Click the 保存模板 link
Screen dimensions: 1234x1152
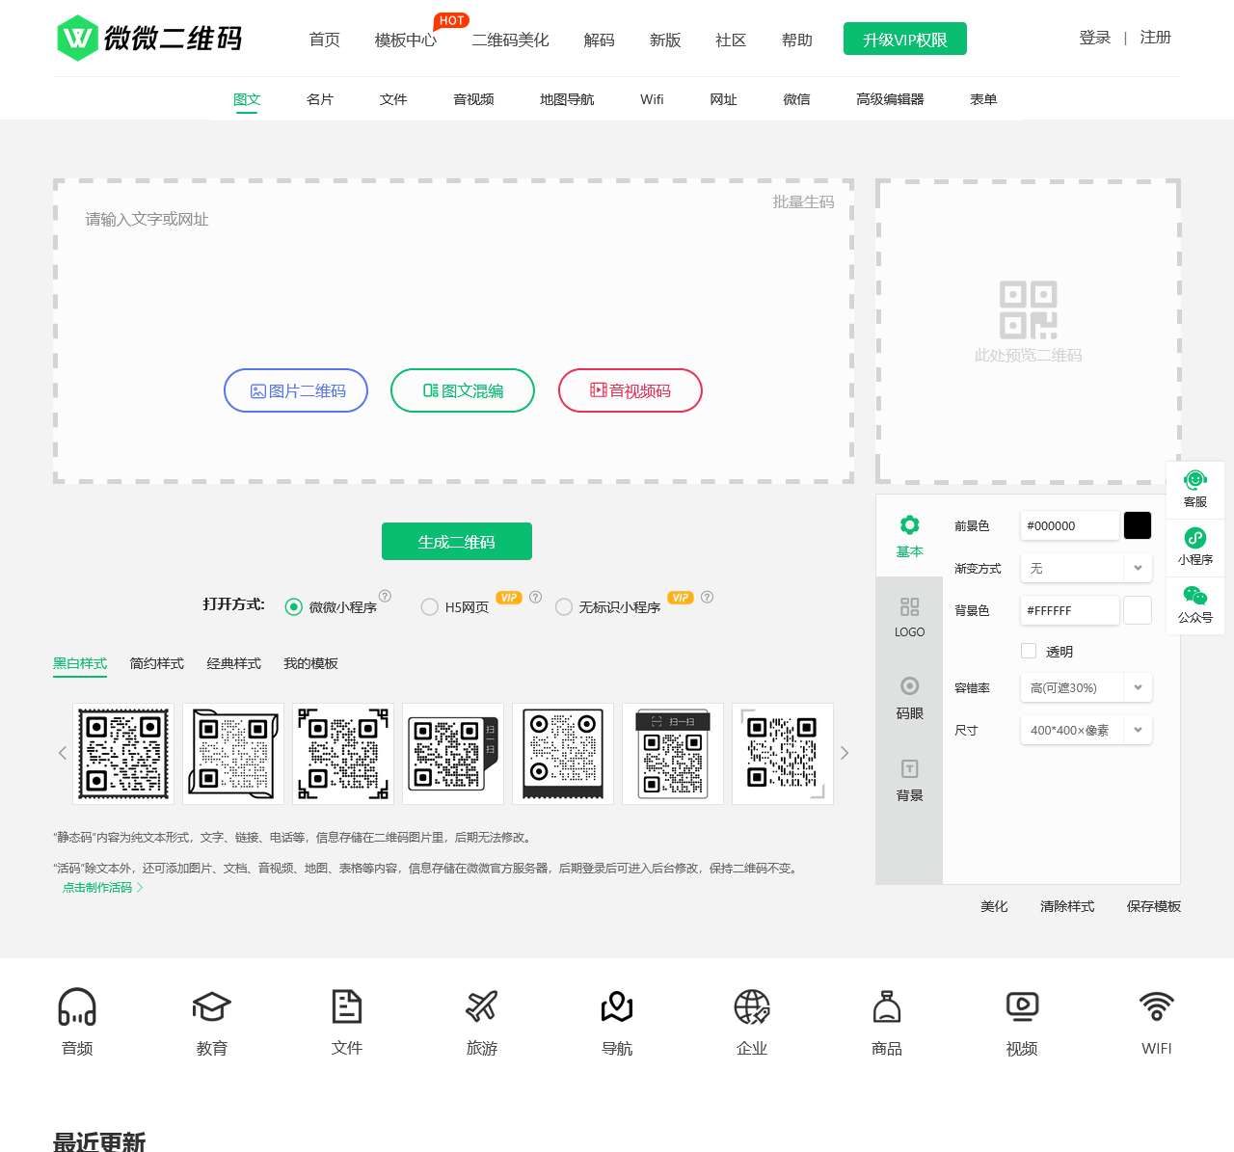[1153, 906]
